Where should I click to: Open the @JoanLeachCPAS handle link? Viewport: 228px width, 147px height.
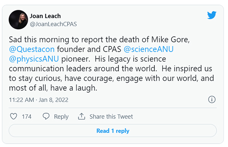[x=53, y=24]
